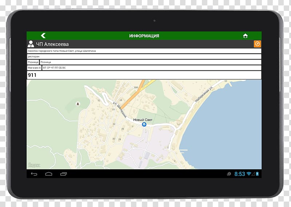The width and height of the screenshot is (291, 207).
Task: Tap the 911 phone number field
Action: [144, 75]
